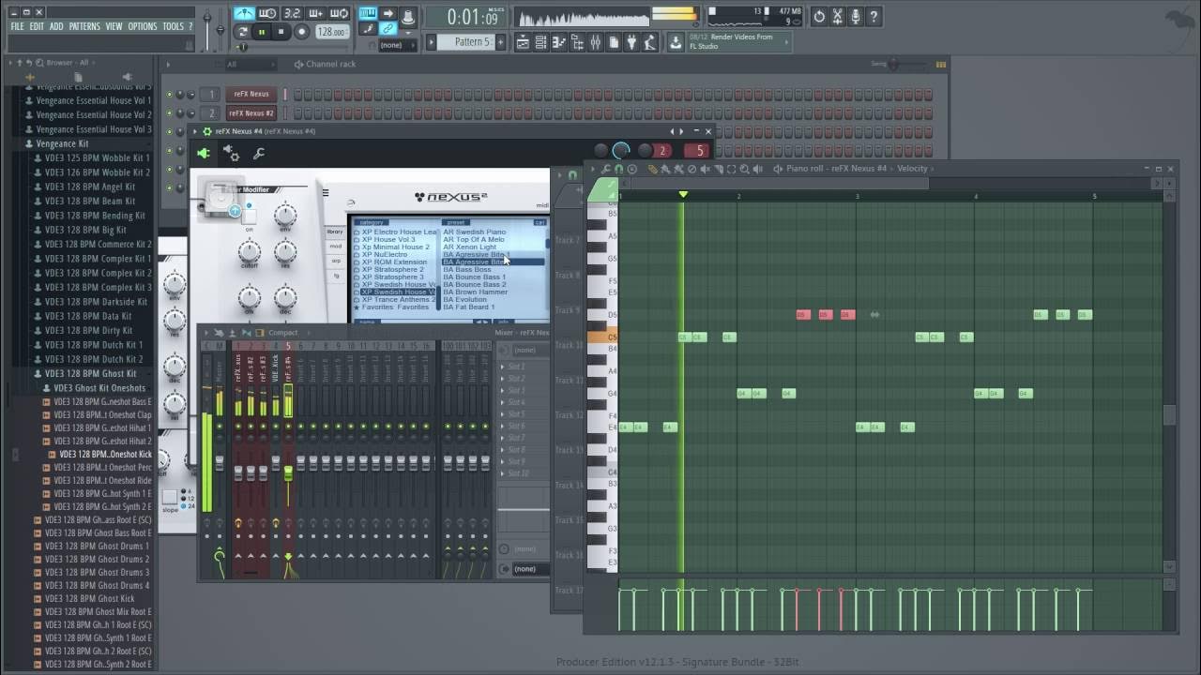Viewport: 1201px width, 675px height.
Task: Open the Nexus wrapper wrench settings
Action: (x=259, y=154)
